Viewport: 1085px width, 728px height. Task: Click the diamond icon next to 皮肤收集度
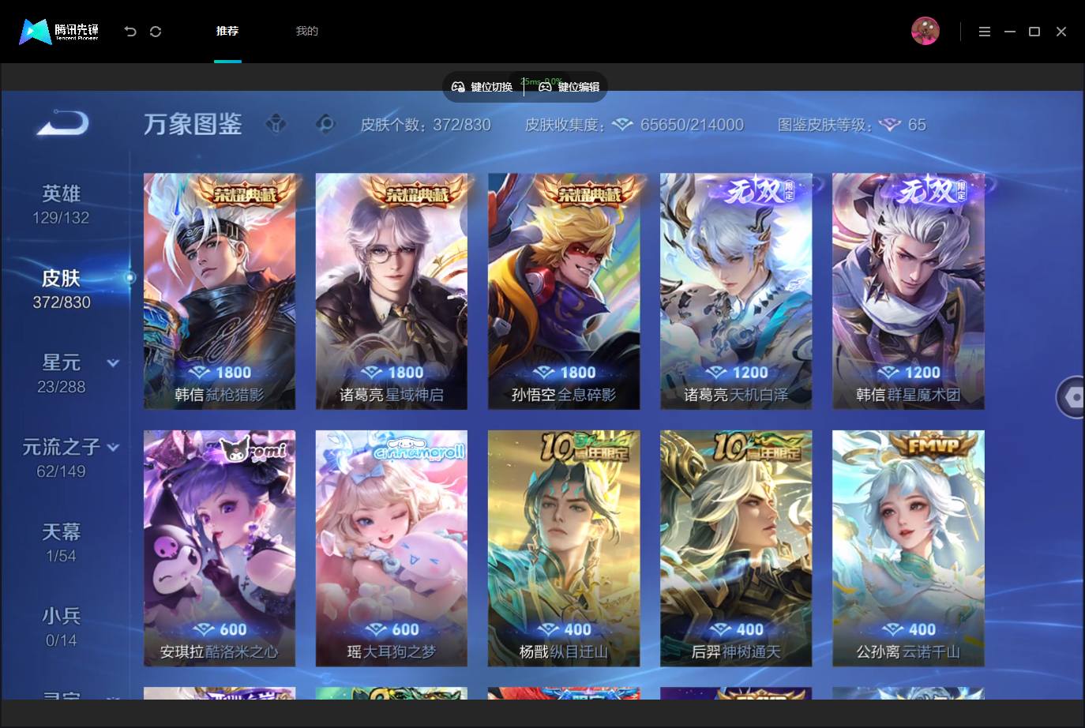622,125
